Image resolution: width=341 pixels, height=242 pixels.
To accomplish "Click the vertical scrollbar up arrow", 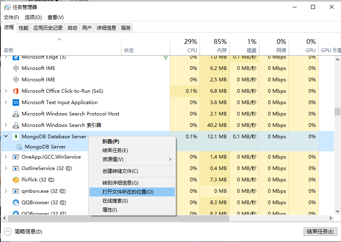I will click(337, 59).
